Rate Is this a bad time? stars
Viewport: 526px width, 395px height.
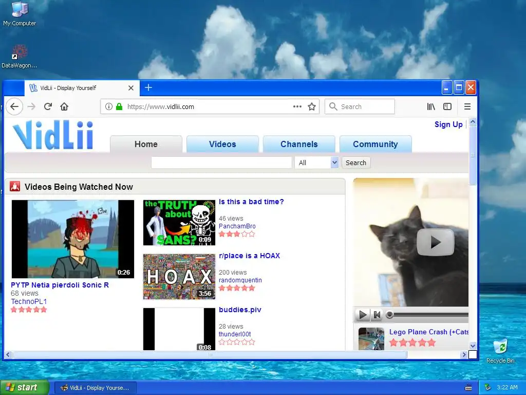click(237, 234)
